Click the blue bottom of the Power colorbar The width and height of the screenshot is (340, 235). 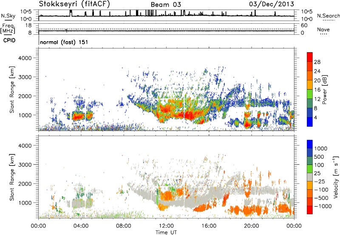(310, 122)
